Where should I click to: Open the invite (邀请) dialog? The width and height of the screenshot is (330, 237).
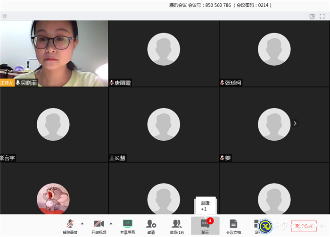[151, 226]
